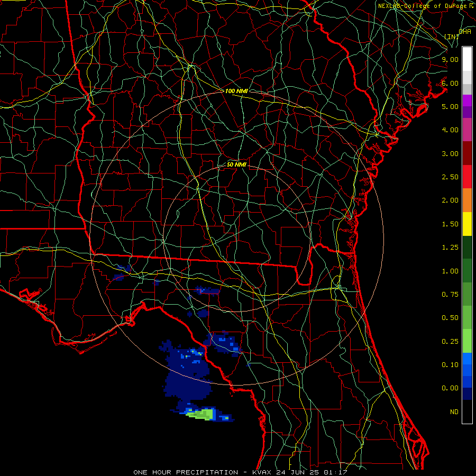
Task: Click the [IN] units label
Action: [452, 36]
